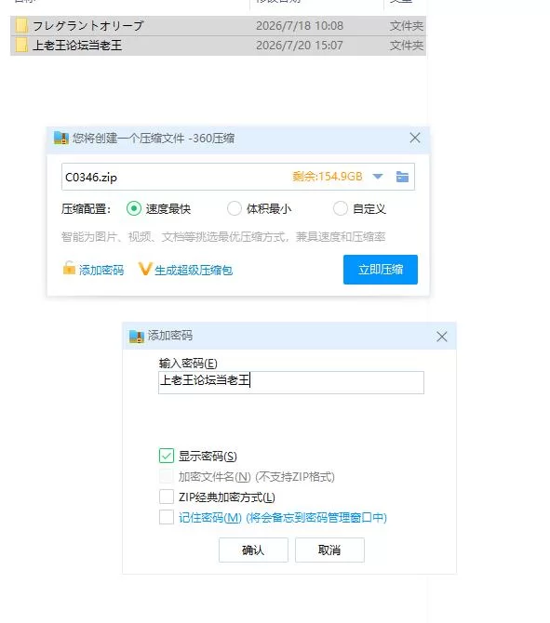Enable ZIP经典加密方式(L) checkbox
Image resolution: width=550 pixels, height=623 pixels.
point(167,497)
